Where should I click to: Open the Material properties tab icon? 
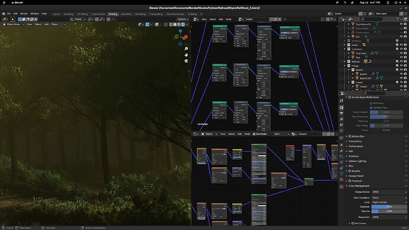point(341,180)
